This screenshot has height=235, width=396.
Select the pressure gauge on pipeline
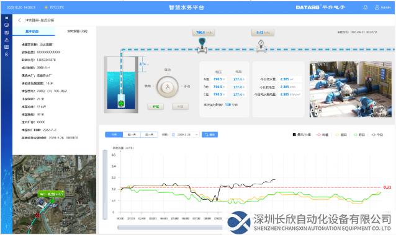pos(261,46)
